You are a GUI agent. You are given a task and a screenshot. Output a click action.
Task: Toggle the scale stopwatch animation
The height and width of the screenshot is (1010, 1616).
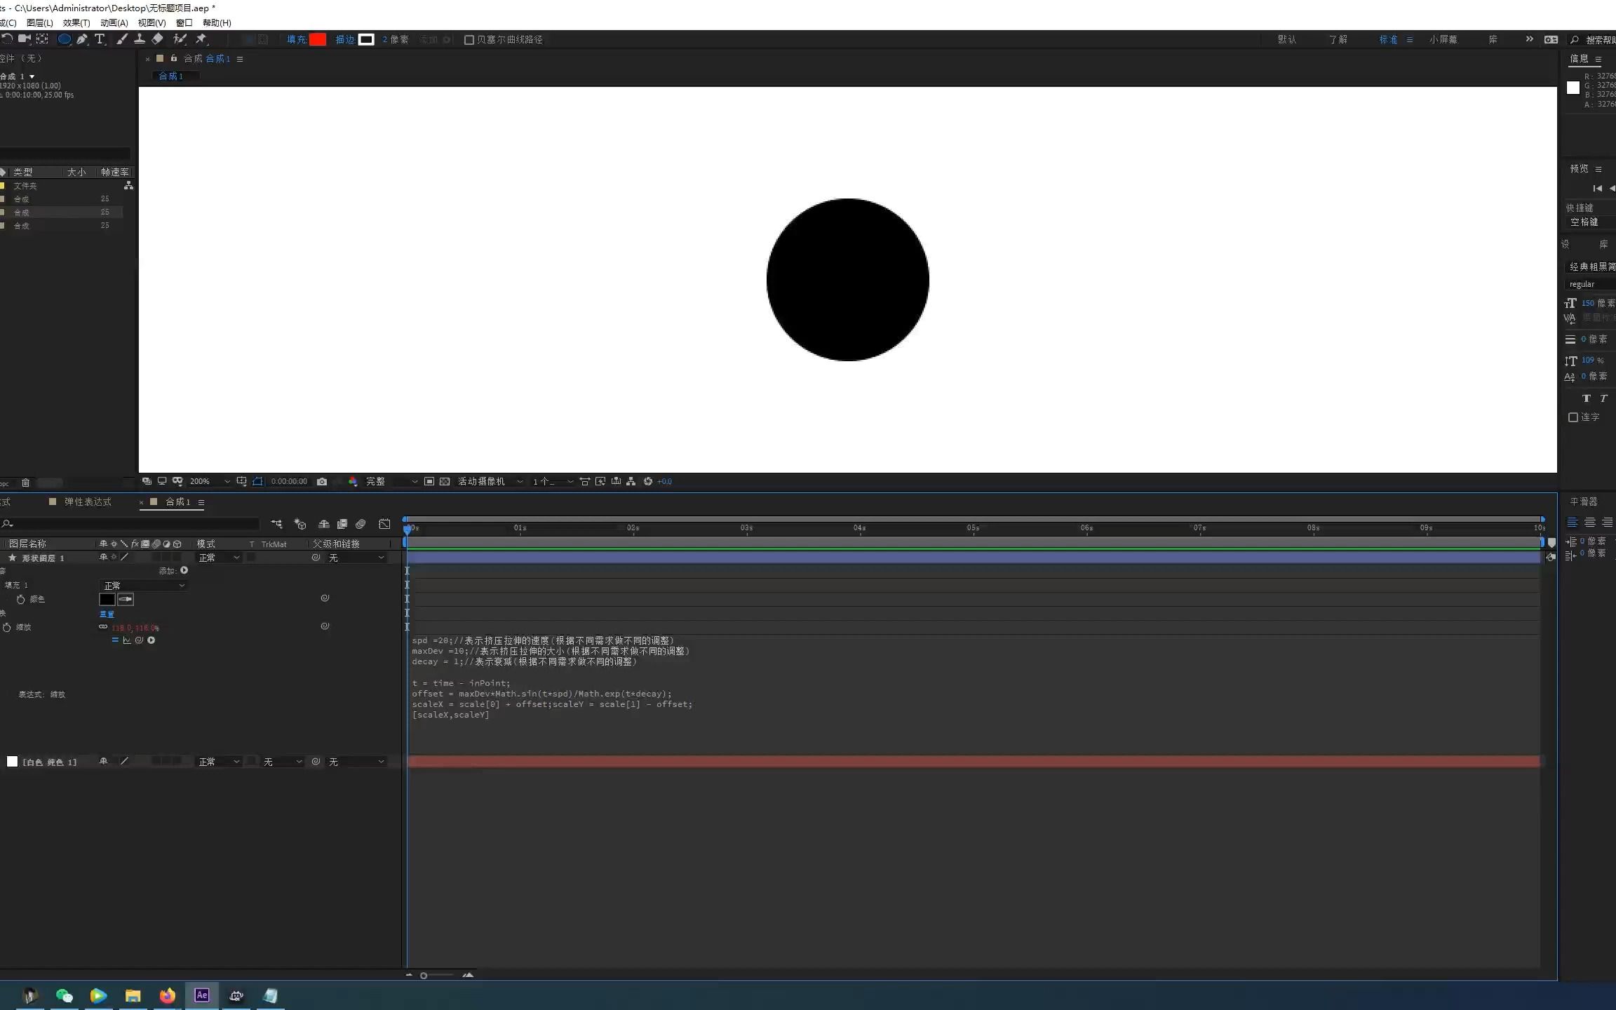7,627
